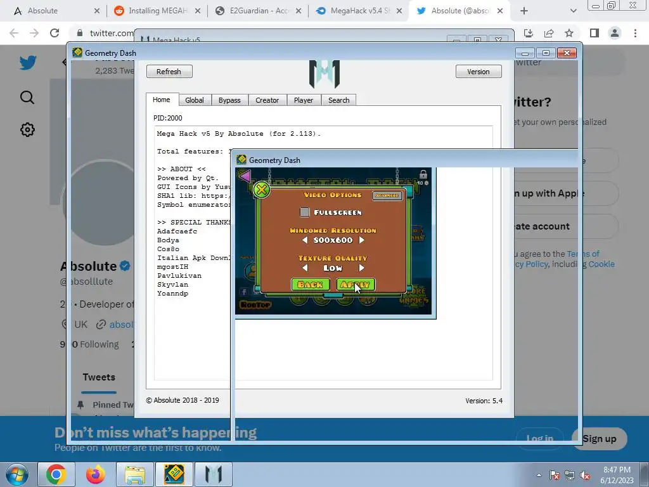
Task: Switch to the Home tab in Mega Hack
Action: pyautogui.click(x=162, y=100)
